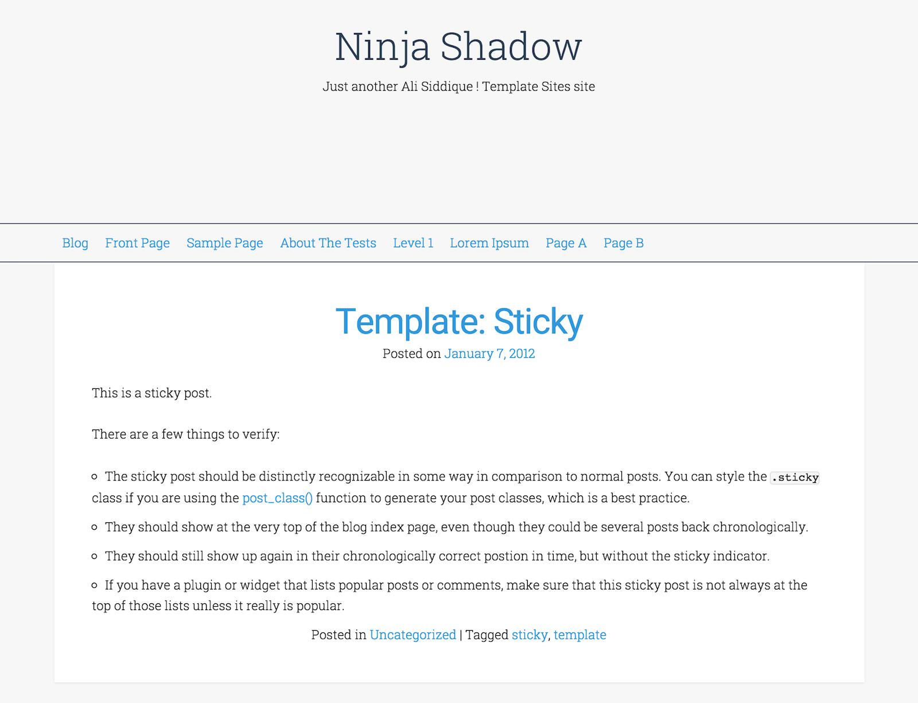
Task: Click the template tag link
Action: (580, 635)
